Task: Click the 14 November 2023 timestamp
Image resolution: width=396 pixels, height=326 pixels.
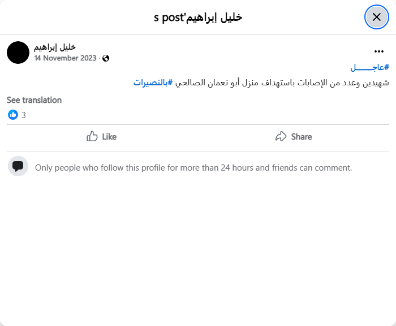Action: (x=65, y=58)
